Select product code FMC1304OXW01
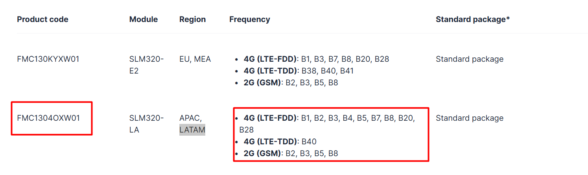Image resolution: width=588 pixels, height=175 pixels. 48,118
